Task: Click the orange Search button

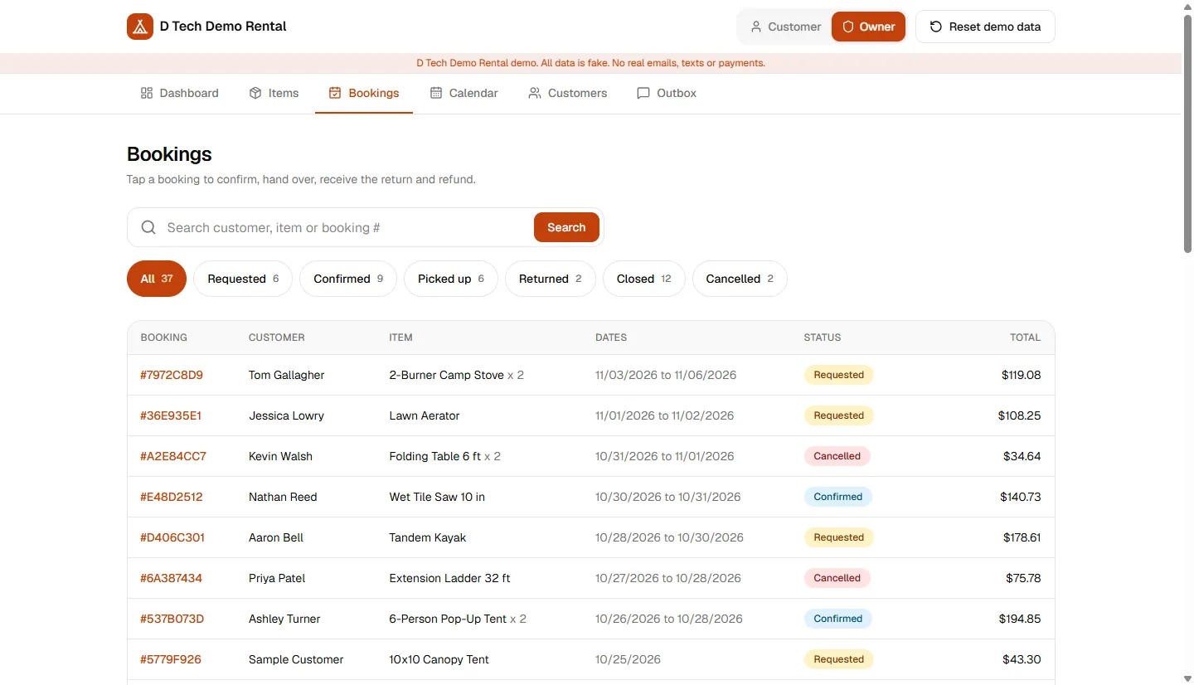Action: [x=566, y=227]
